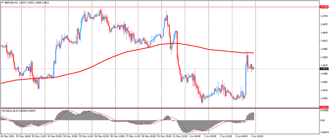This screenshot has height=139, width=329.
Task: Click the GBPUSD,H1 symbol title text
Action: [x=11, y=3]
